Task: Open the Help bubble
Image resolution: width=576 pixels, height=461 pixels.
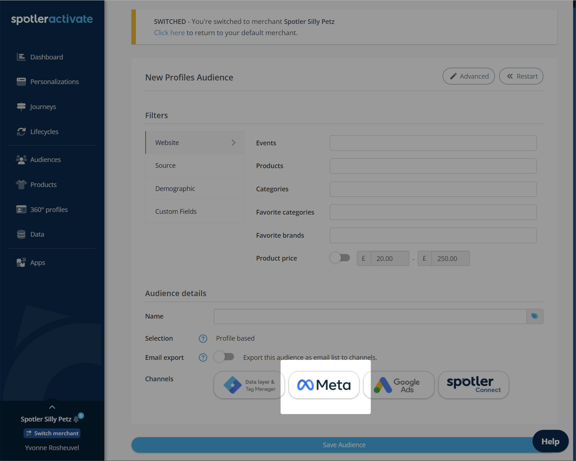Action: (550, 441)
